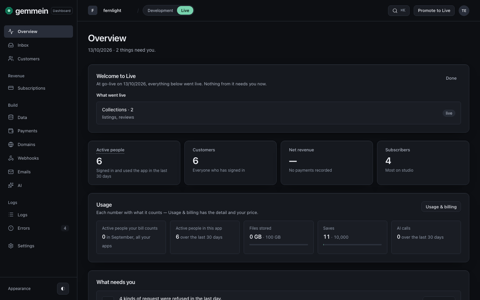Viewport: 480px width, 300px height.
Task: Open Subscriptions under Revenue
Action: [x=38, y=88]
